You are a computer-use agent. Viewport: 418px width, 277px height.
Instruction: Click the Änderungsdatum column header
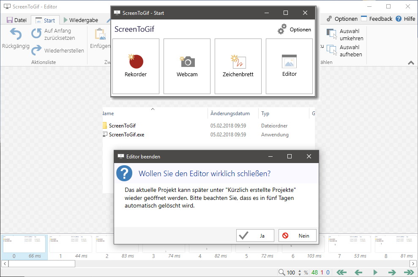[x=230, y=113]
